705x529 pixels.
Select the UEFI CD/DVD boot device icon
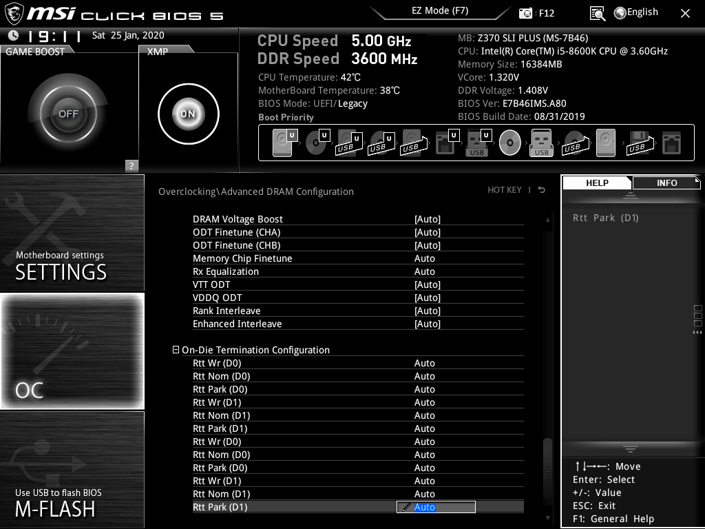tap(317, 143)
